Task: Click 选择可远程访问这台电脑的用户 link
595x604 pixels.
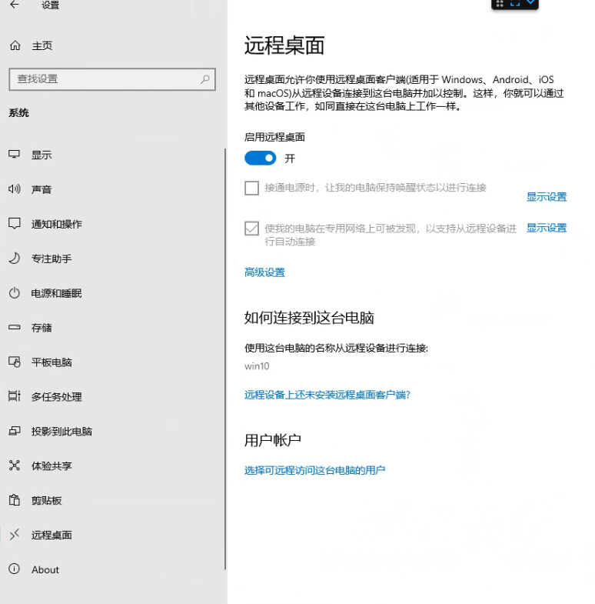Action: pyautogui.click(x=314, y=470)
